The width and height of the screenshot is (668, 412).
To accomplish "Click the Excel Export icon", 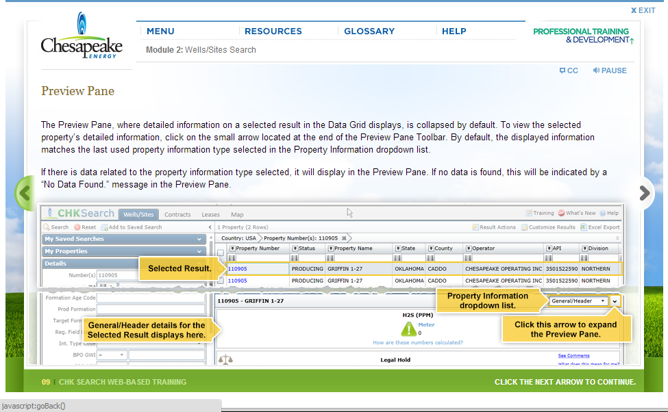I will tap(584, 227).
